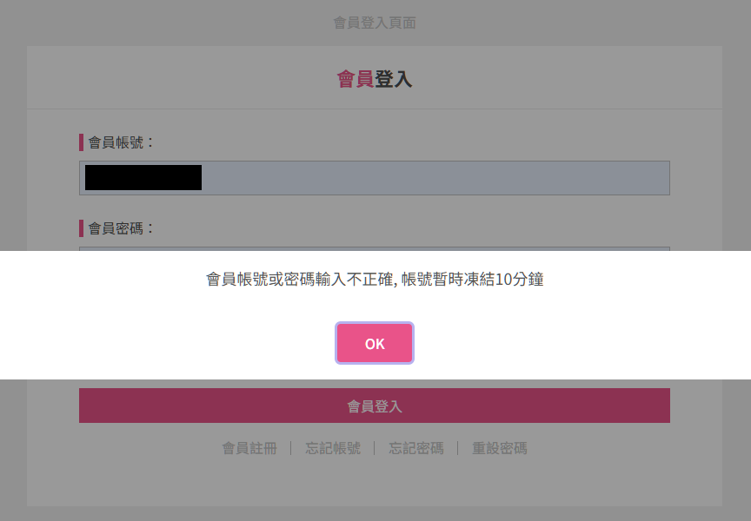The width and height of the screenshot is (751, 521).
Task: Click the pink marker beside 會員密碼
Action: coord(81,228)
